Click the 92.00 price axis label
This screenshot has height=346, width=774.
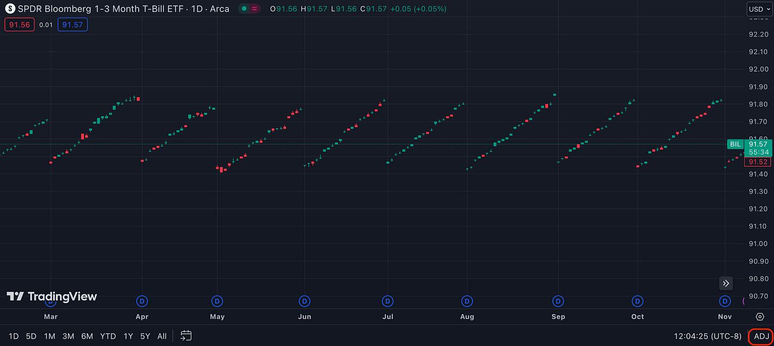[758, 69]
